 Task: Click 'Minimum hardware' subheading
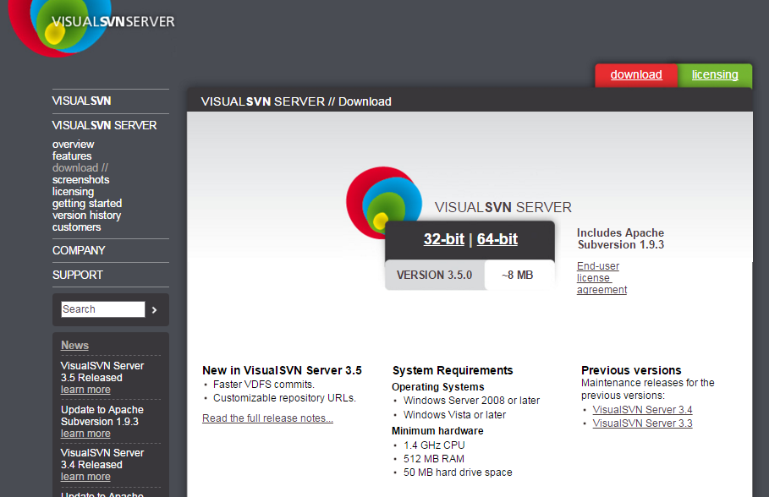pyautogui.click(x=437, y=431)
